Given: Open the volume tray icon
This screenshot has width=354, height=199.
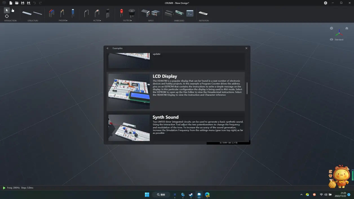Looking at the screenshot, I should coord(326,194).
